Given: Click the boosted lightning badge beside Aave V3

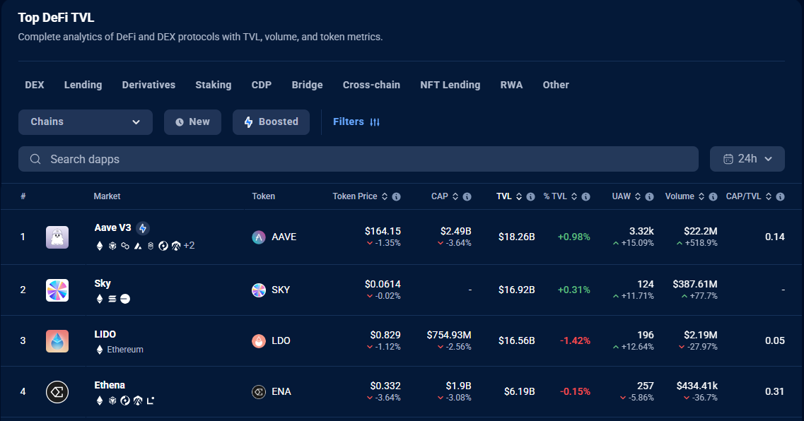Looking at the screenshot, I should 143,228.
